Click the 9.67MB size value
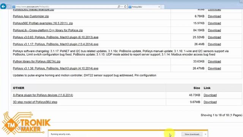The image size is (243, 137). point(195,102)
